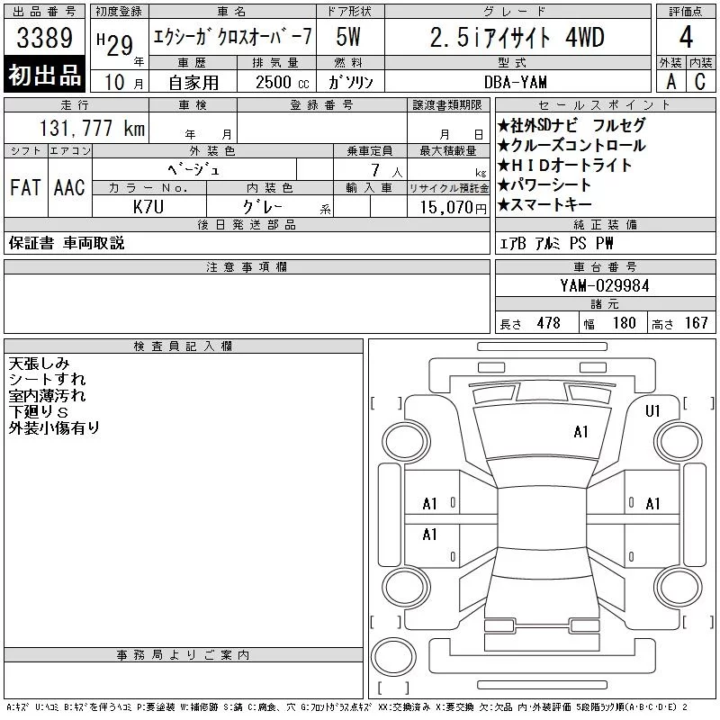
Task: Click the 下廻りS inspector note
Action: pyautogui.click(x=39, y=412)
